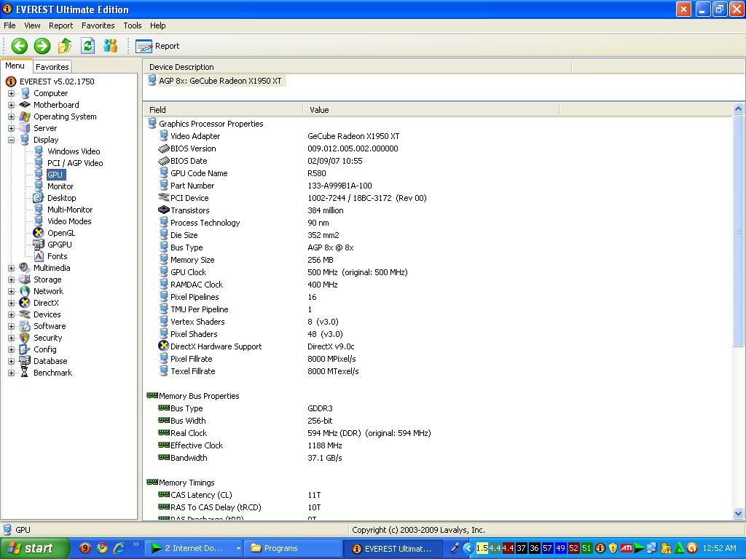Image resolution: width=746 pixels, height=559 pixels.
Task: Select the GPU item in the tree
Action: pos(55,175)
